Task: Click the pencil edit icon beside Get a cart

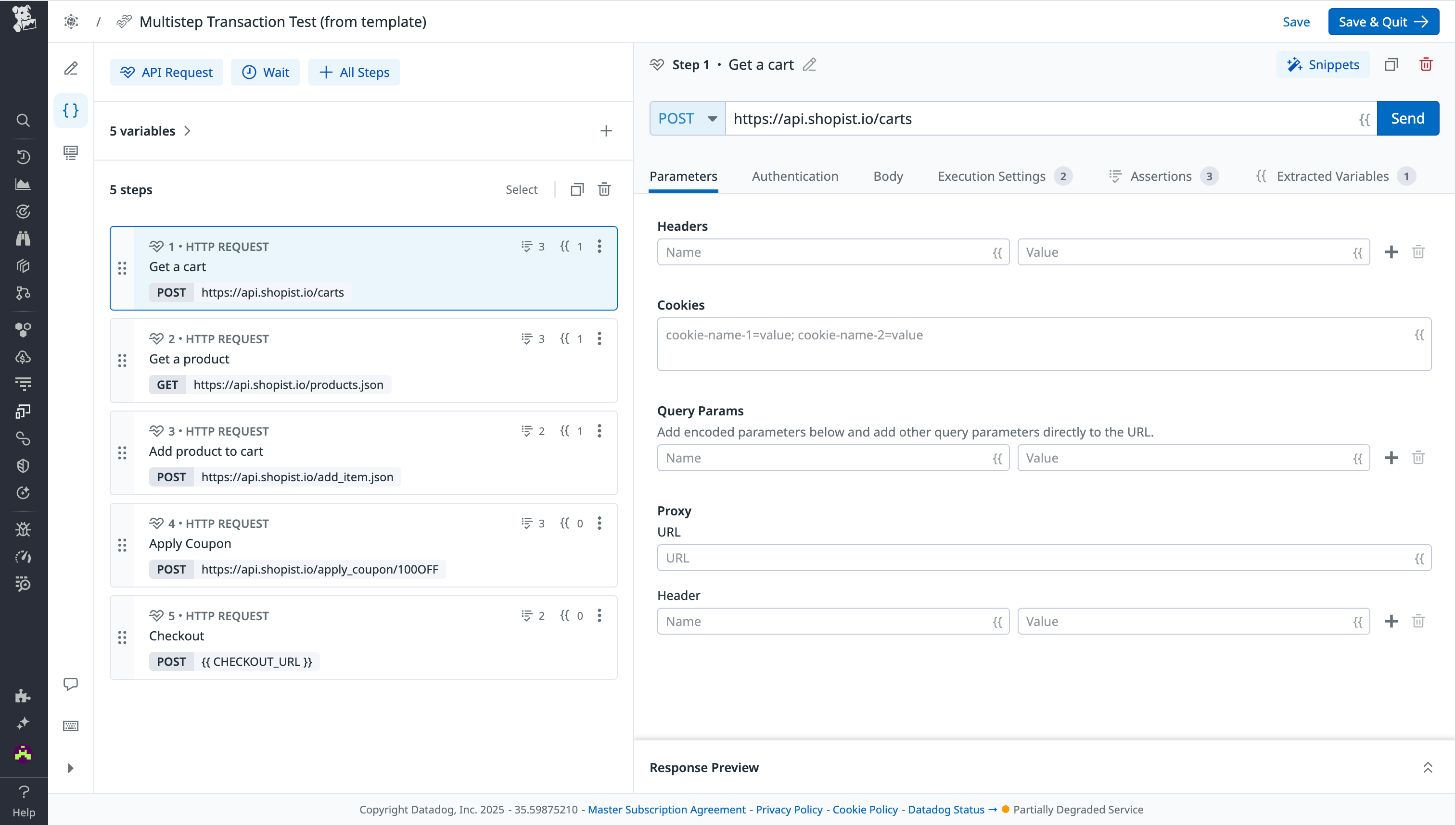Action: pos(809,64)
